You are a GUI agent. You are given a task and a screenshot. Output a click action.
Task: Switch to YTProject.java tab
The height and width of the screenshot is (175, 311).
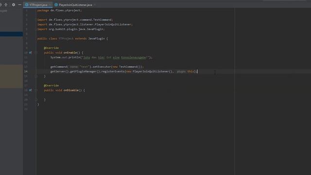(x=38, y=5)
